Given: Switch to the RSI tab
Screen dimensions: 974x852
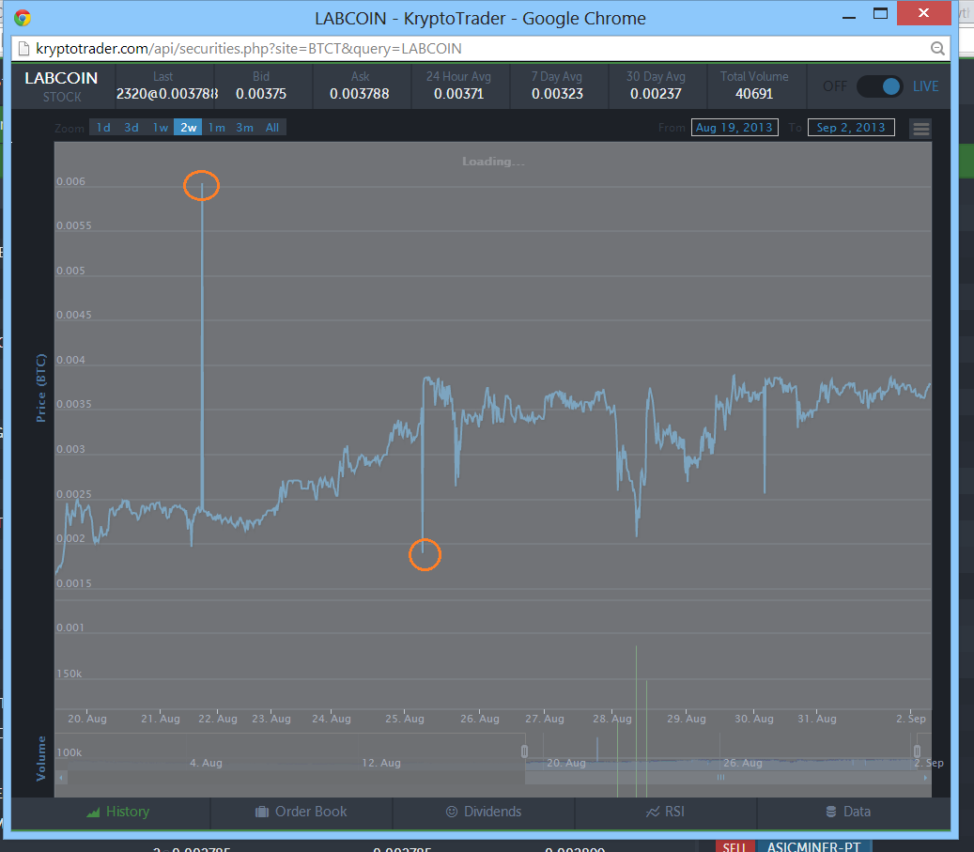Looking at the screenshot, I should 665,812.
